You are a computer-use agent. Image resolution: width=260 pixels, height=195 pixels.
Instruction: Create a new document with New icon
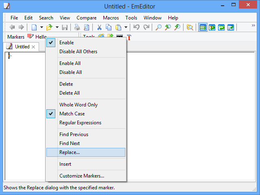tap(34, 27)
